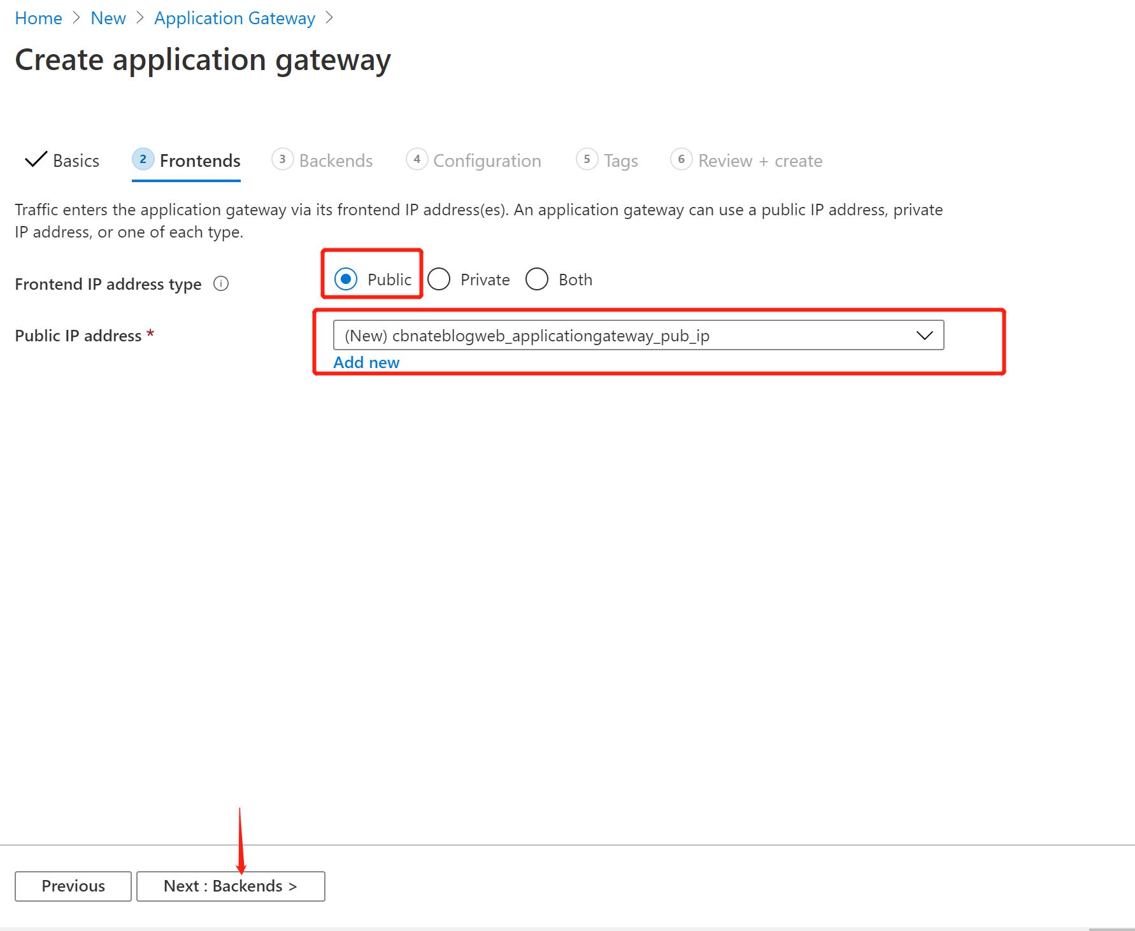Click the chevron after Application Gateway breadcrumb

click(330, 18)
